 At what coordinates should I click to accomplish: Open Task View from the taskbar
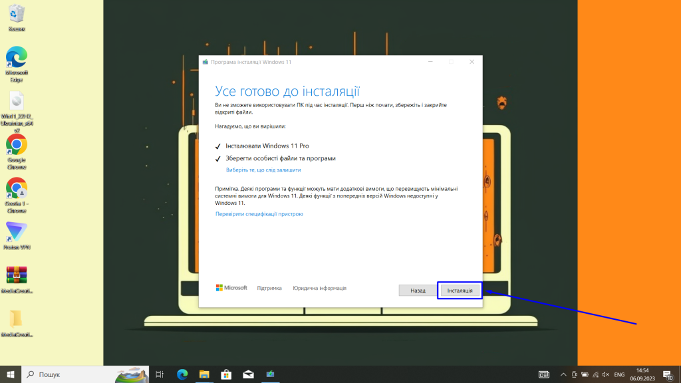coord(159,374)
